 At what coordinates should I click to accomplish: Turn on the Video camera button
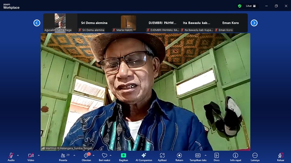tap(31, 157)
